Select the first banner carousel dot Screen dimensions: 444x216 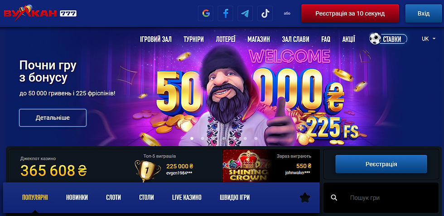coord(192,138)
